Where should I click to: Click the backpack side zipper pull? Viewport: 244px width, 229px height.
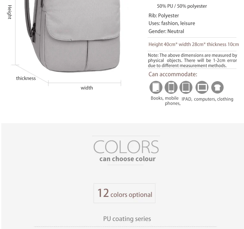(33, 31)
